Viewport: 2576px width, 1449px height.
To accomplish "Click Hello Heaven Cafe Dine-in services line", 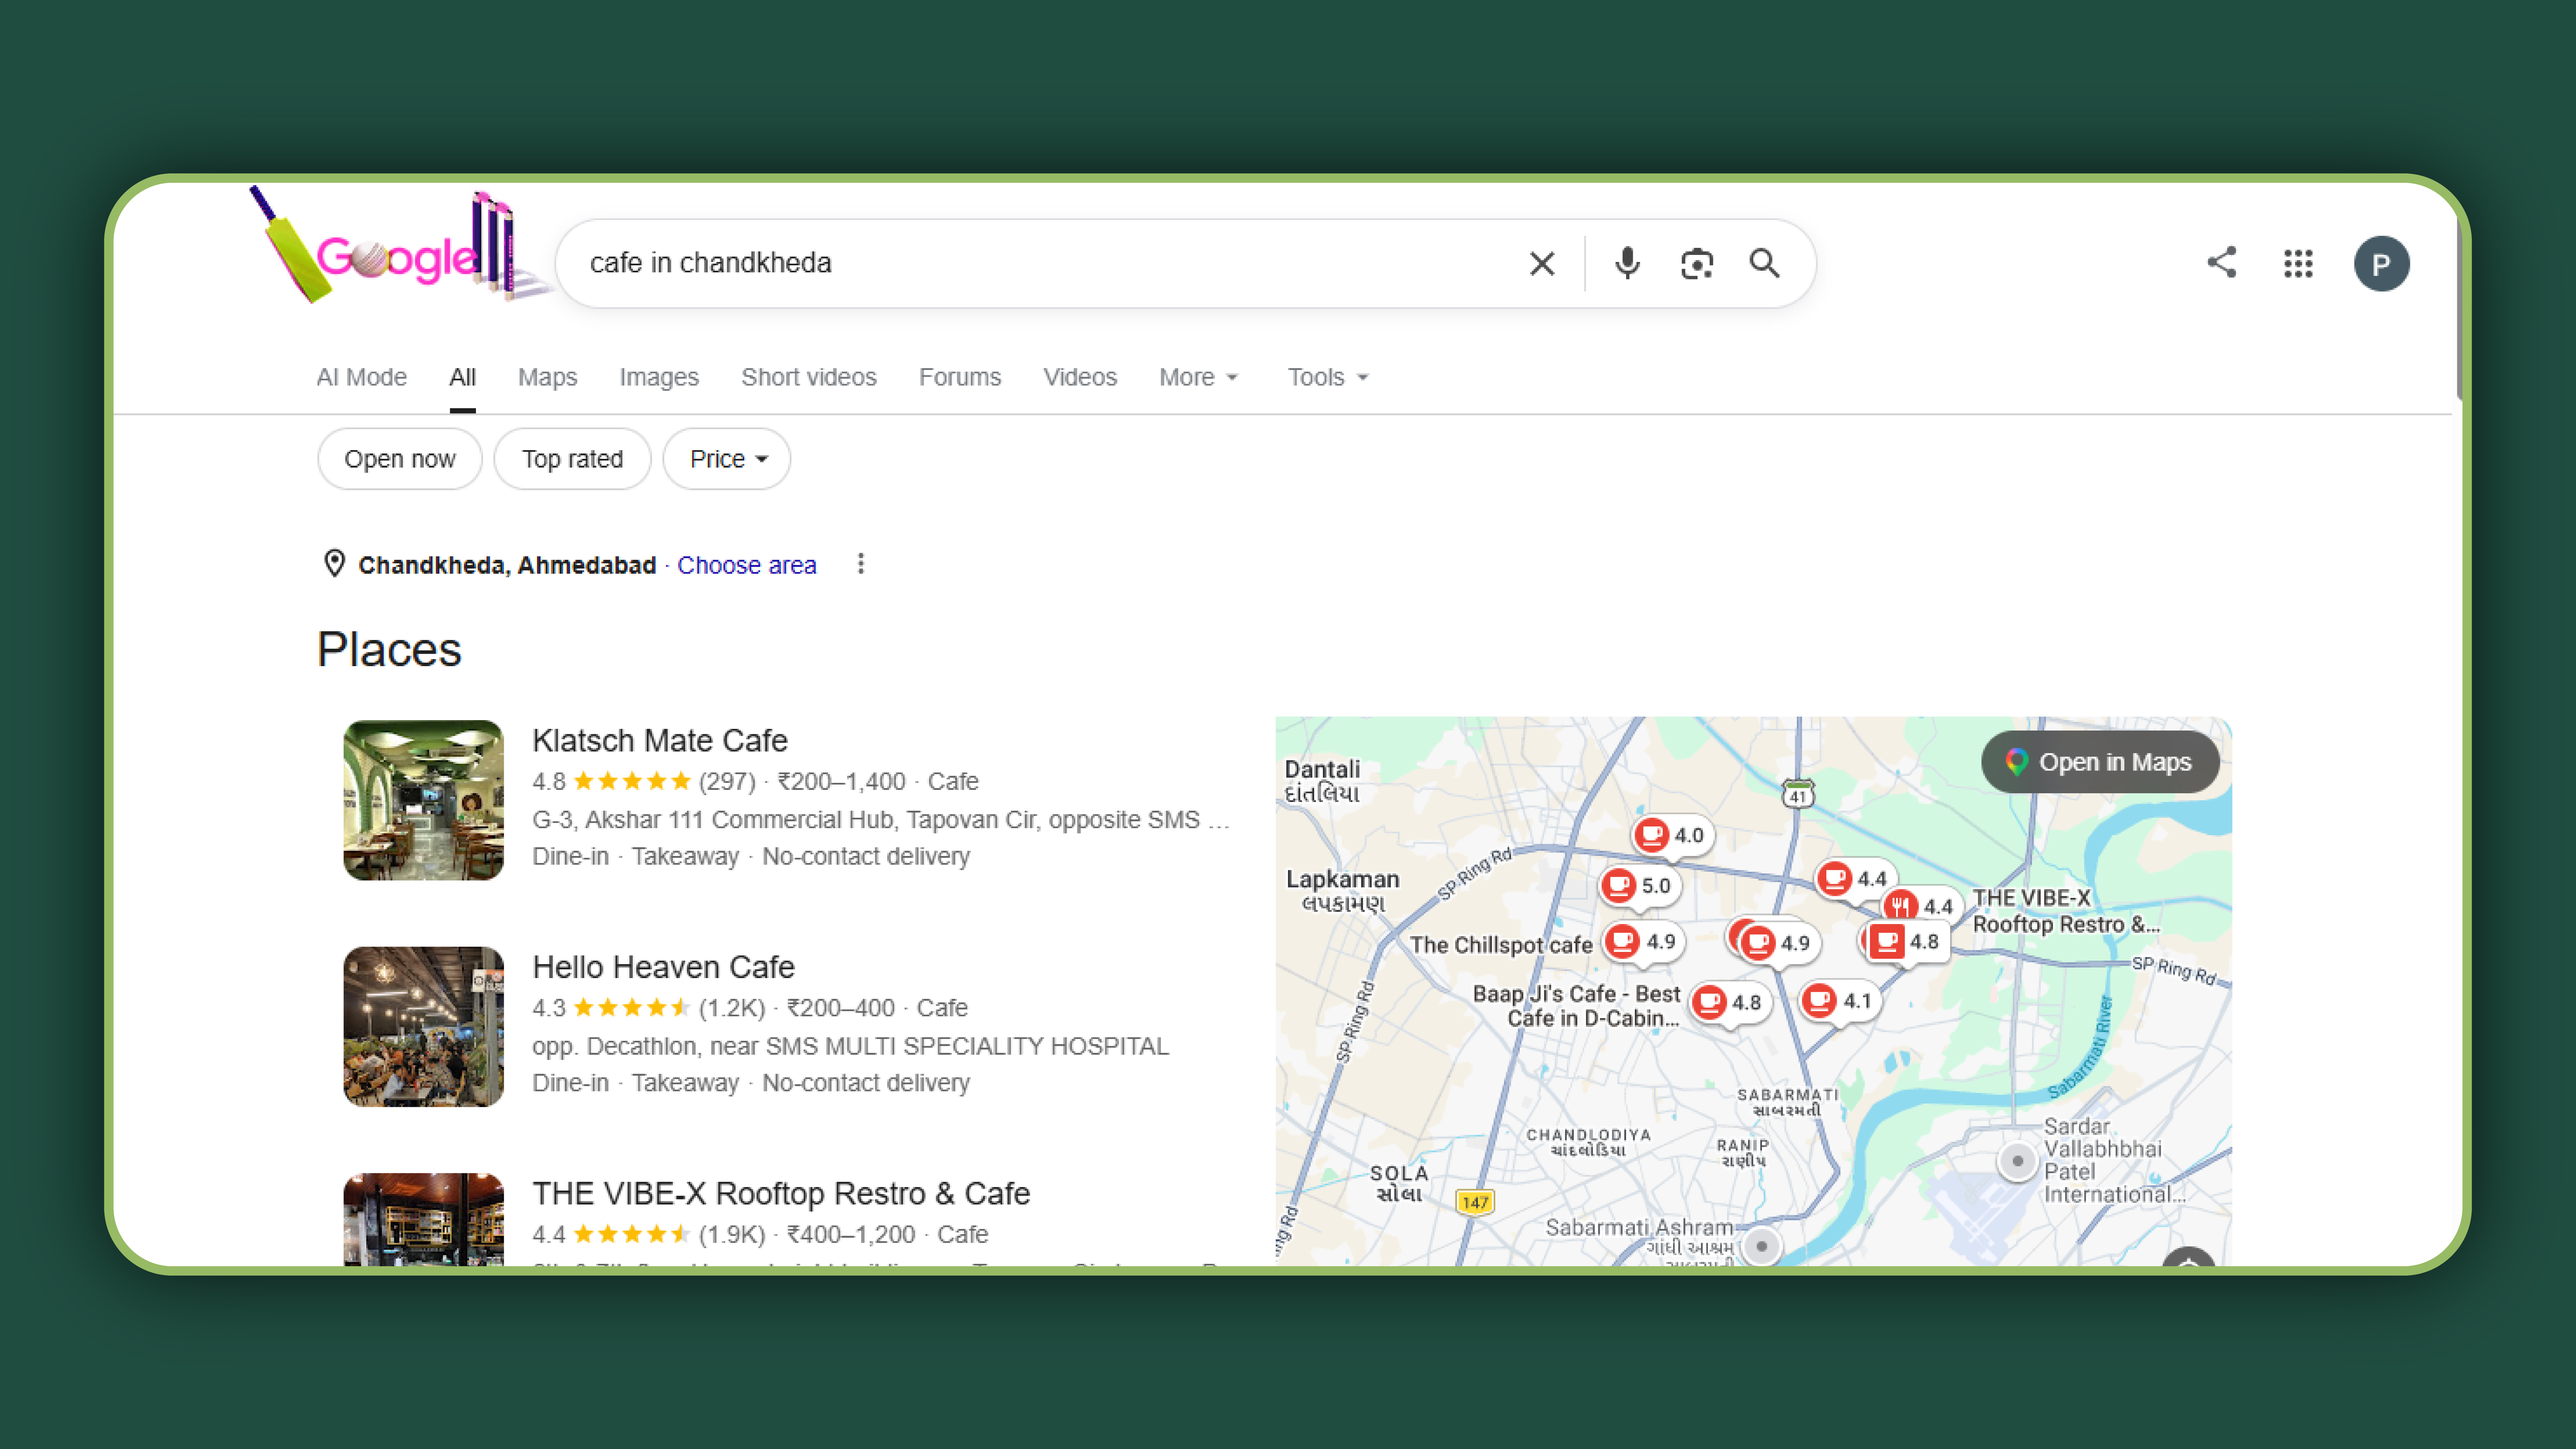I will tap(751, 1083).
